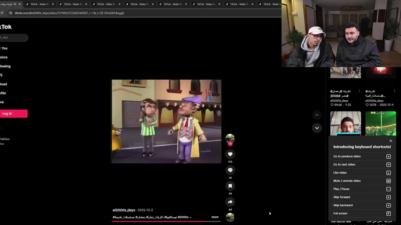
Task: Click the spacebar key icon beside Play / Pause
Action: 388,189
